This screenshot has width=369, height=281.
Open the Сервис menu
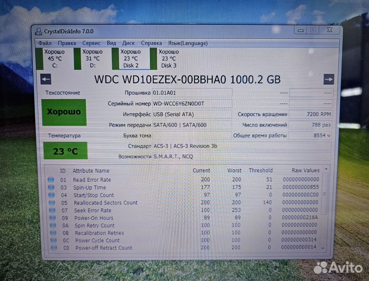[91, 43]
